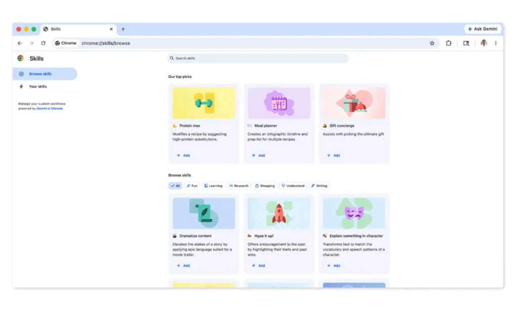
Task: Filter skills by Shopping category
Action: click(x=265, y=186)
